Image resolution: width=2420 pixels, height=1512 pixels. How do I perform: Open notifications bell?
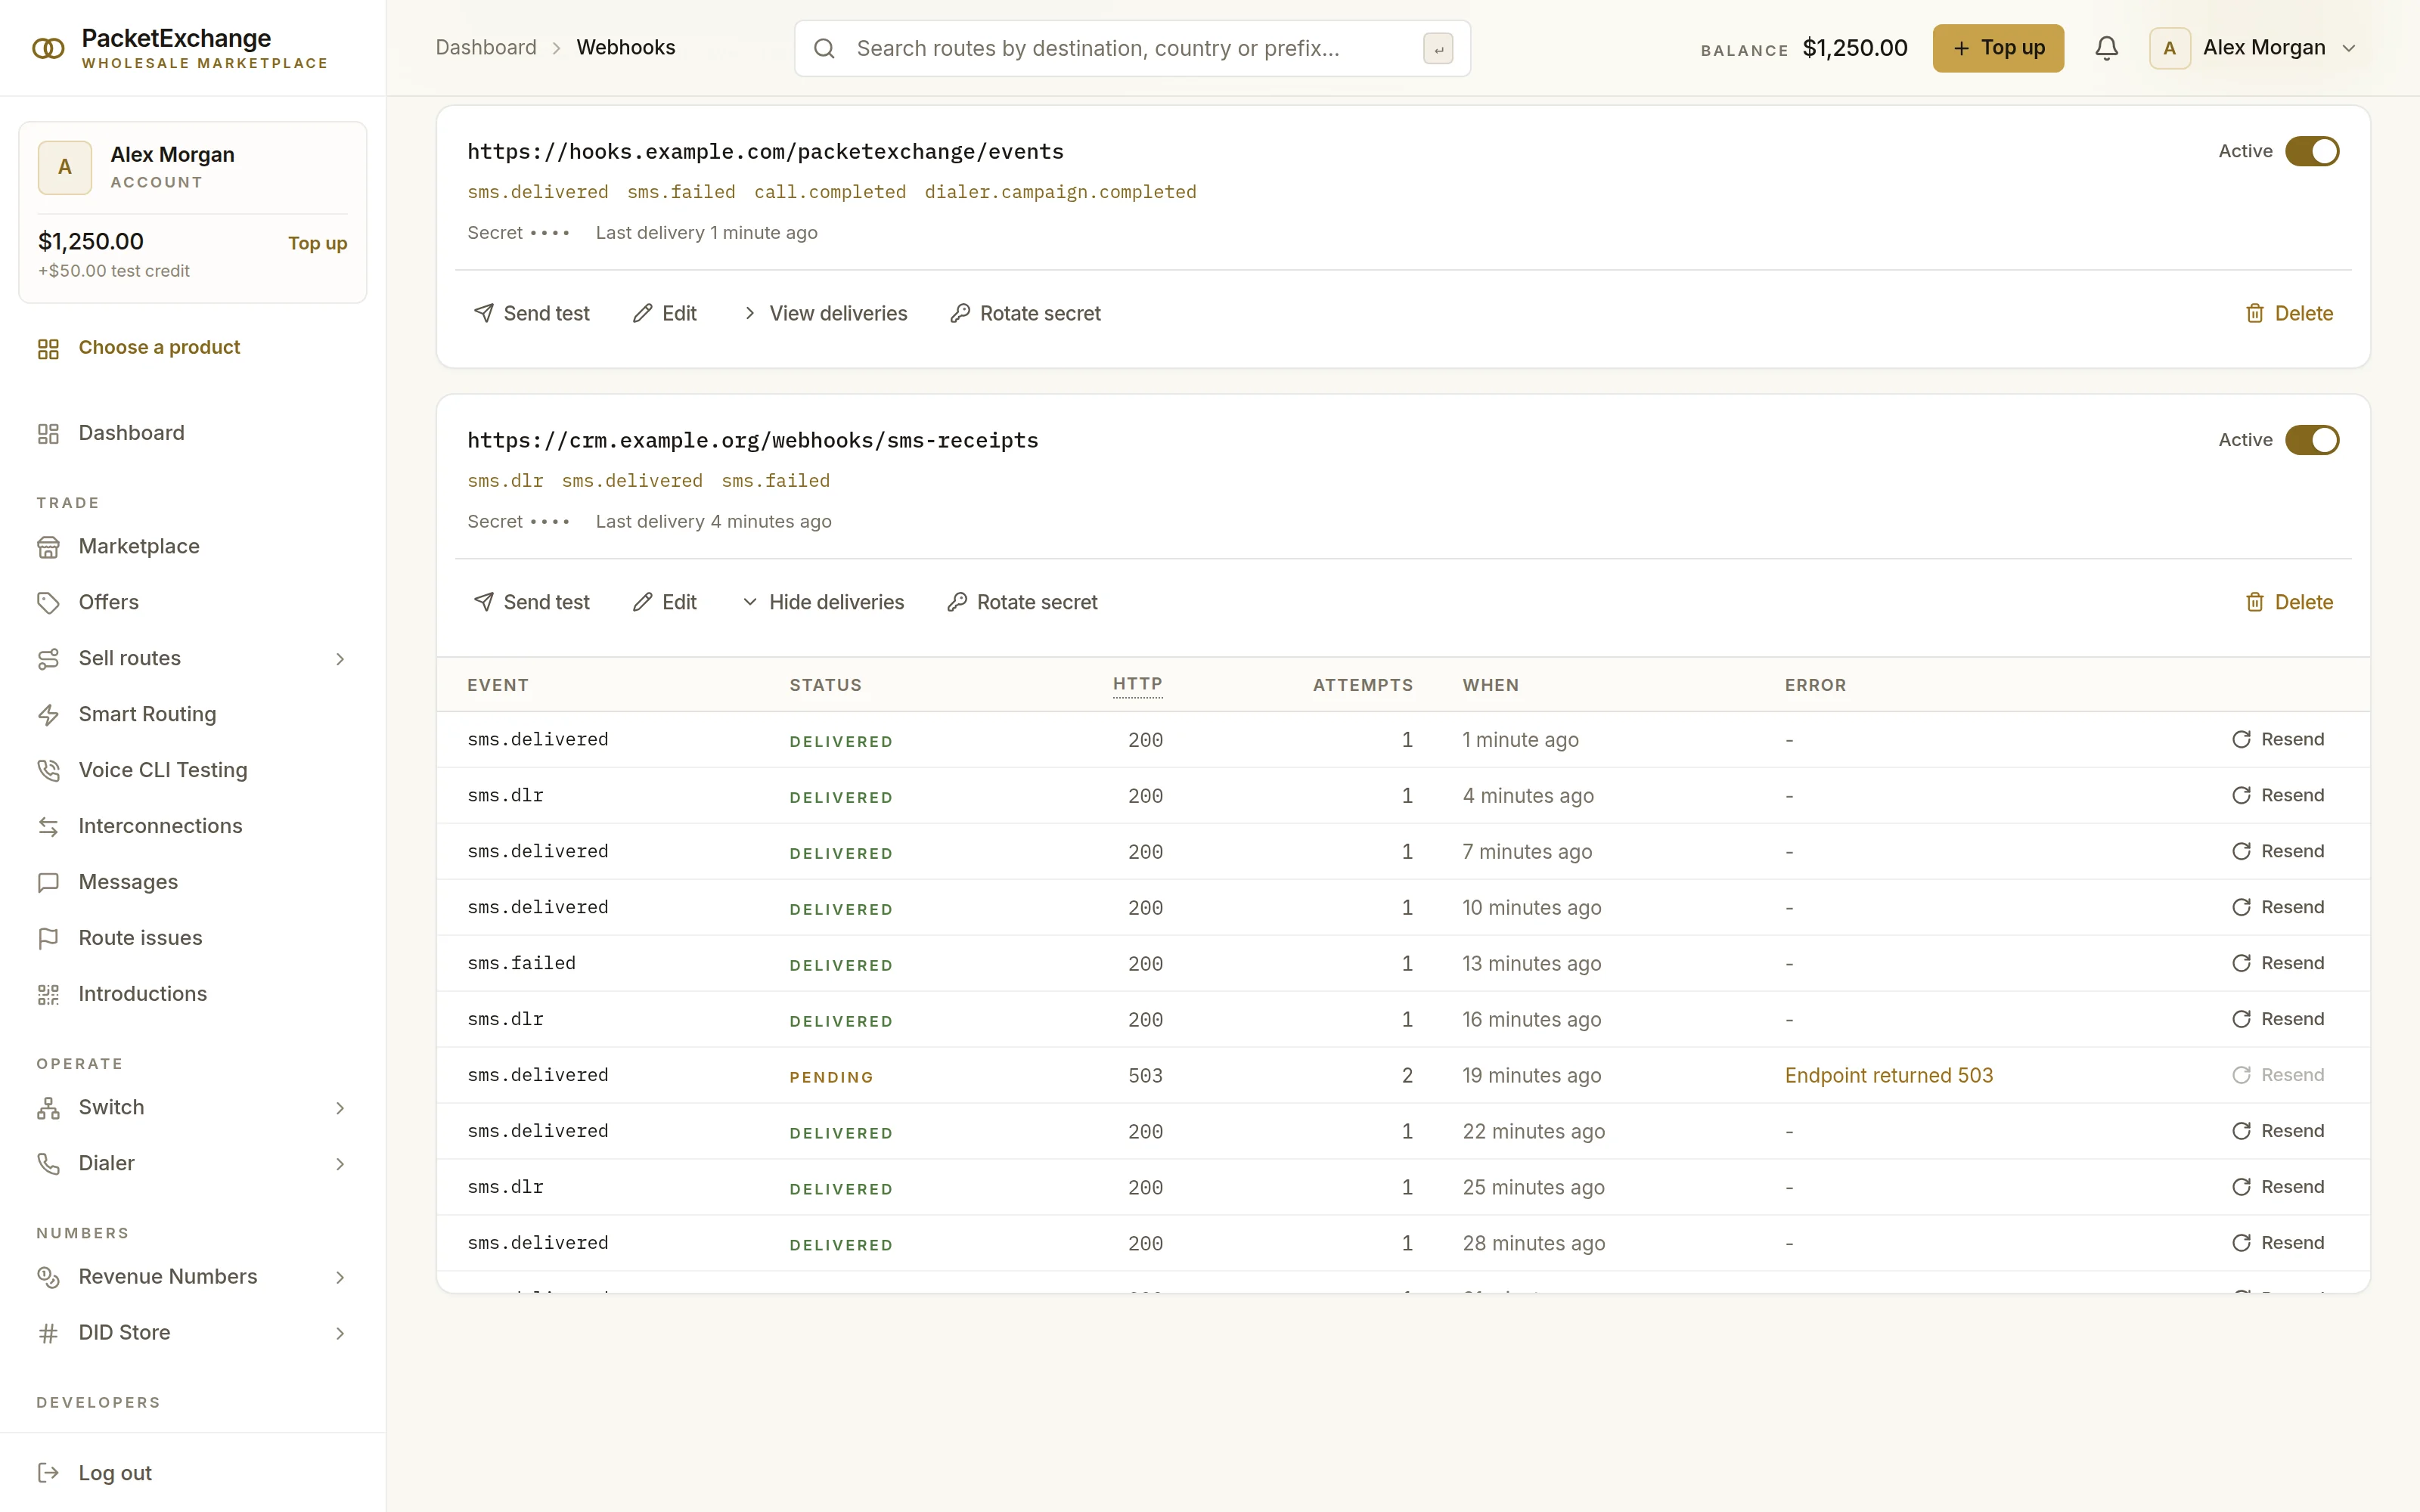pyautogui.click(x=2106, y=48)
